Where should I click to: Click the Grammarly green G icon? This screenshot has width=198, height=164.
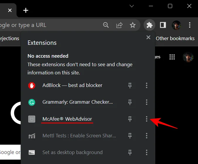32,102
